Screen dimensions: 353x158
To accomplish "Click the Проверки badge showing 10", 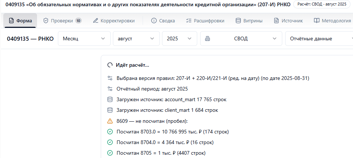I will tap(78, 21).
